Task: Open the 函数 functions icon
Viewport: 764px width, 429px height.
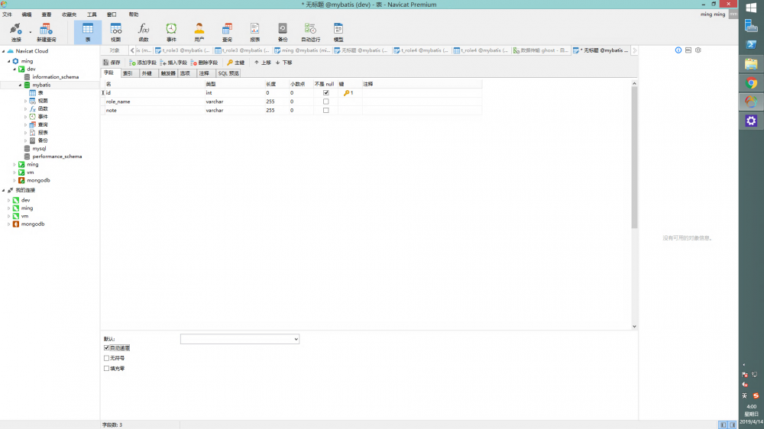Action: (144, 32)
